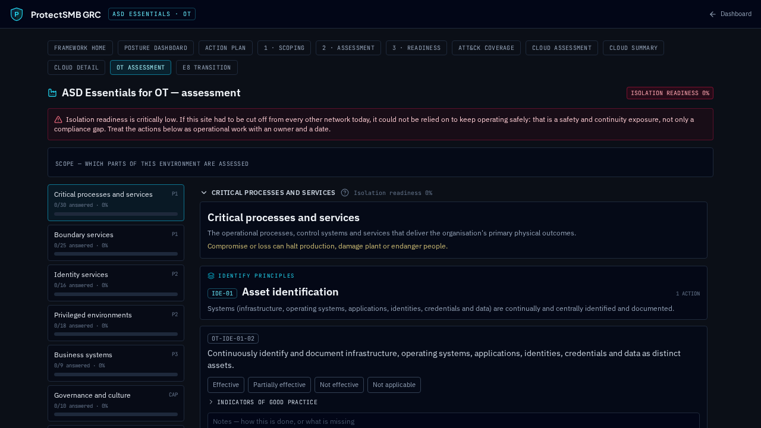The width and height of the screenshot is (761, 428).
Task: Mark OT-IDE-01-02 as Partially effective
Action: pos(279,385)
